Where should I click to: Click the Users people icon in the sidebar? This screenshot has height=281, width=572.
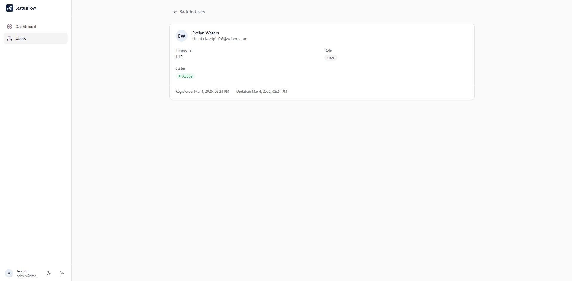point(10,38)
